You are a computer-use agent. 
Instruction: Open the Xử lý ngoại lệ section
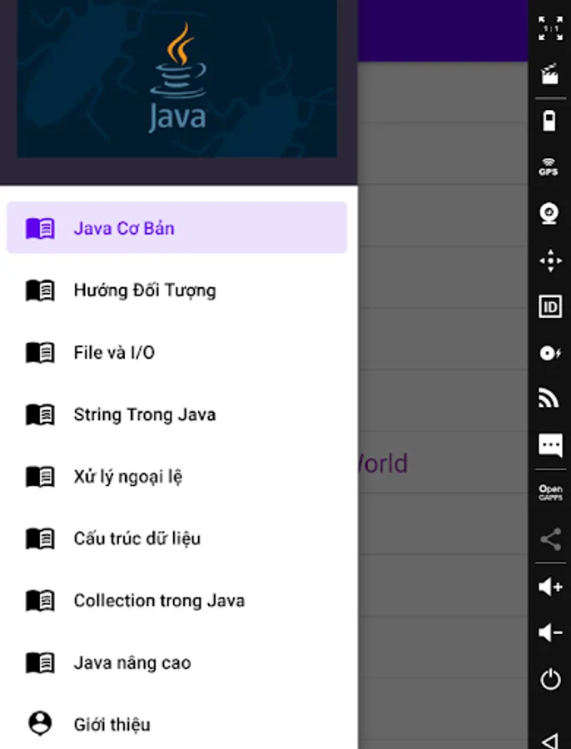[x=176, y=477]
